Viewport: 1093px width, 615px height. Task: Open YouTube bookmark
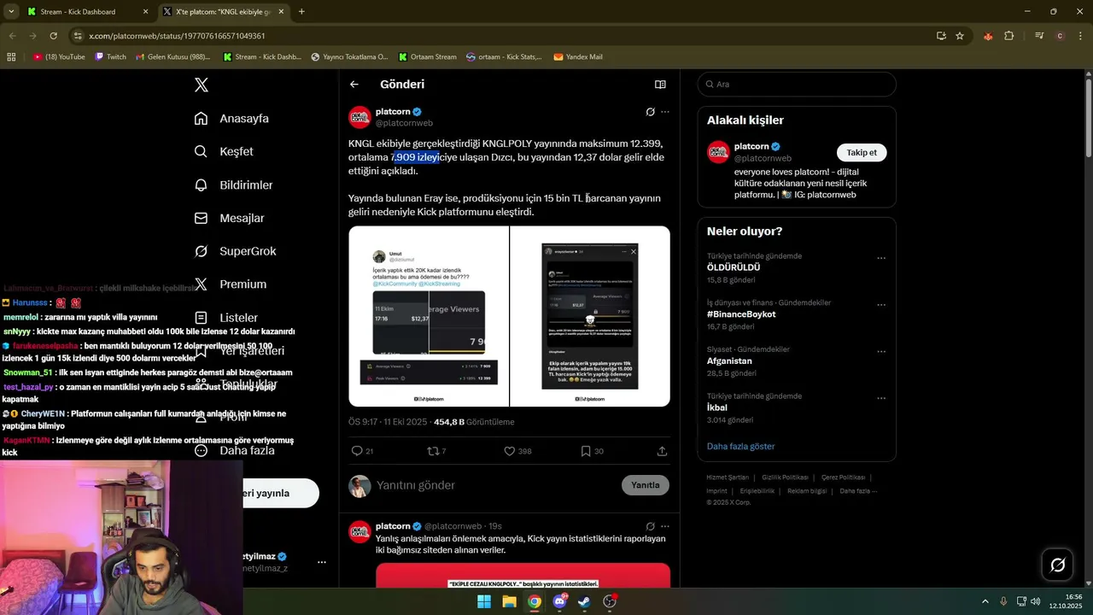coord(59,57)
